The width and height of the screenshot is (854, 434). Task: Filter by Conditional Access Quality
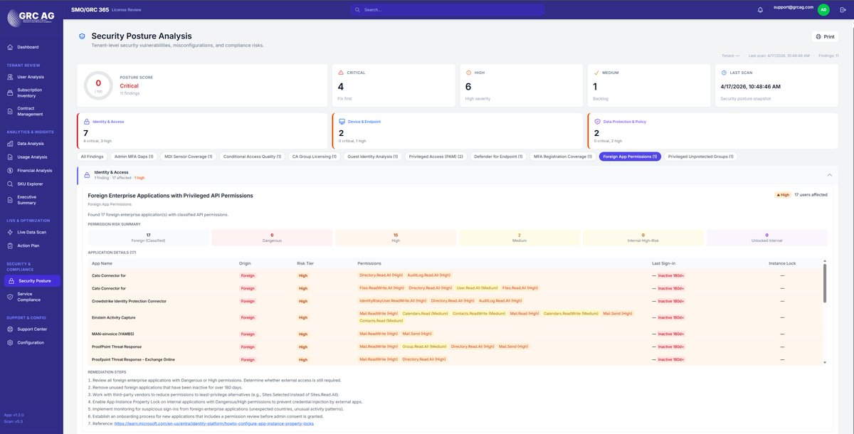click(x=253, y=157)
